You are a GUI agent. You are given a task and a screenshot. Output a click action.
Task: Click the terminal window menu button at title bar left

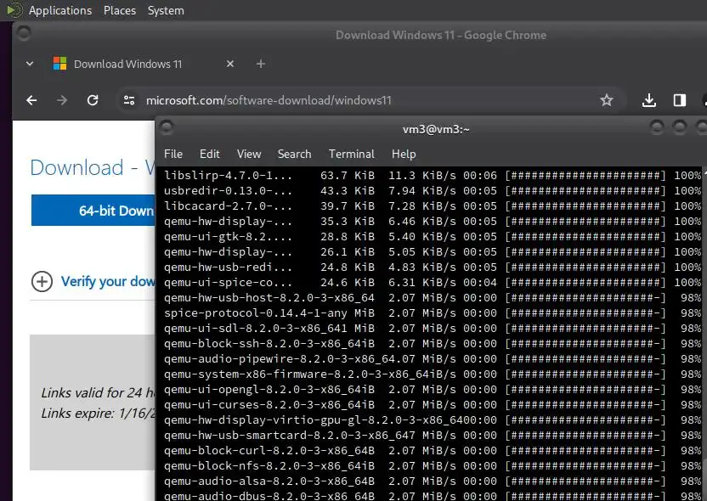(167, 128)
